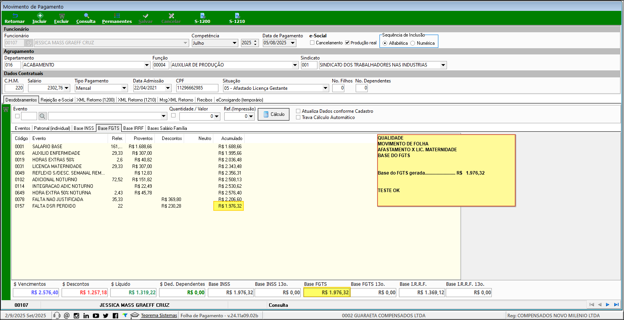Switch to the Desdobramentos tab
The height and width of the screenshot is (320, 624).
21,100
